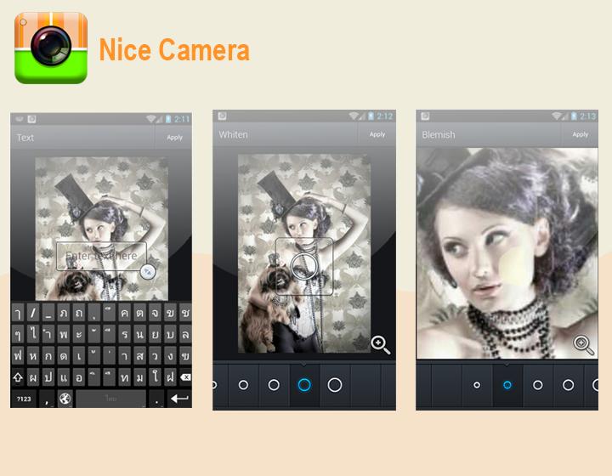
Task: Tap the Thai ค key
Action: point(124,313)
